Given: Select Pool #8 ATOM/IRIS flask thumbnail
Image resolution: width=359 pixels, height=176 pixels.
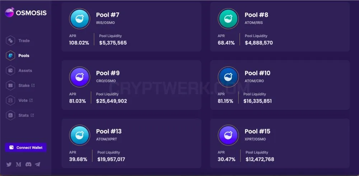Looking at the screenshot, I should click(x=228, y=19).
